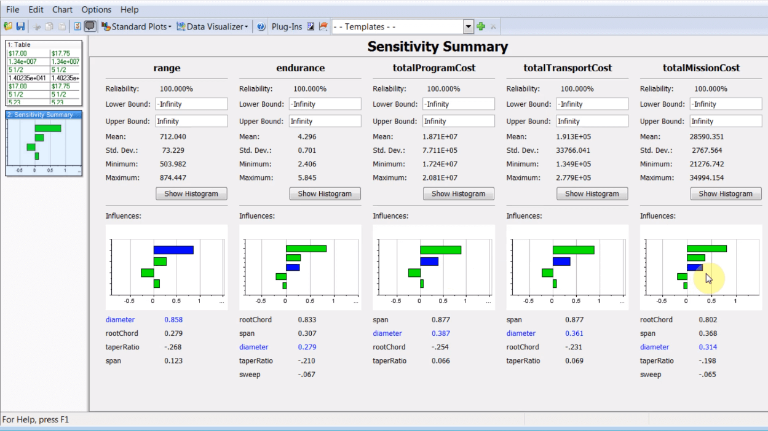This screenshot has width=768, height=431.
Task: Click the endurance Upper Bound field
Action: pyautogui.click(x=325, y=121)
